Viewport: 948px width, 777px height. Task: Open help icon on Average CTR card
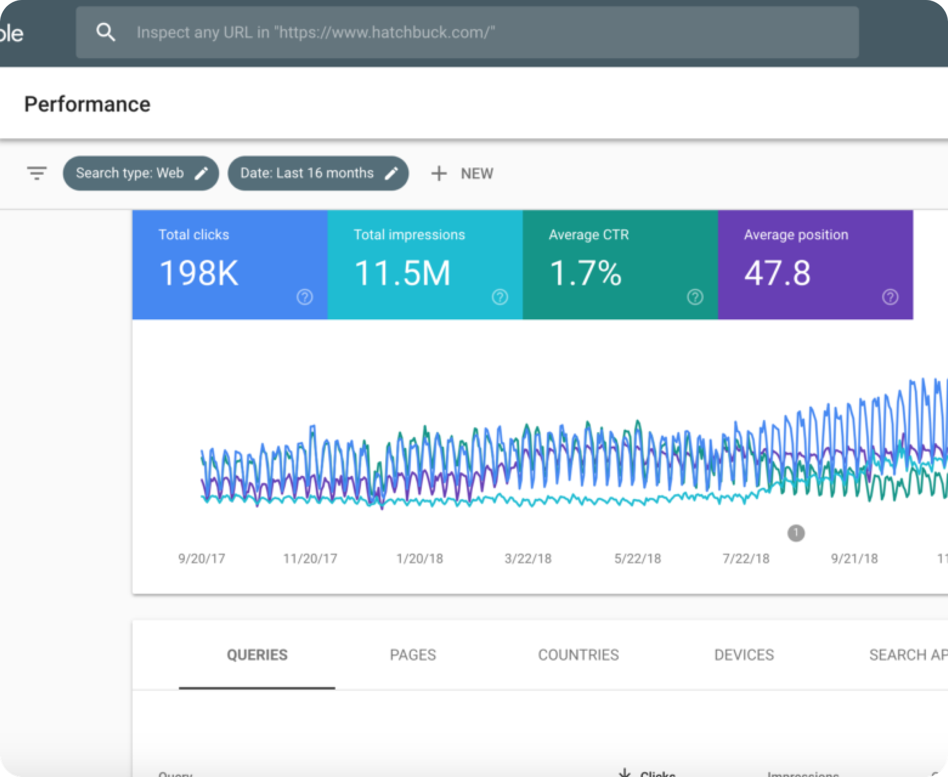click(x=695, y=297)
